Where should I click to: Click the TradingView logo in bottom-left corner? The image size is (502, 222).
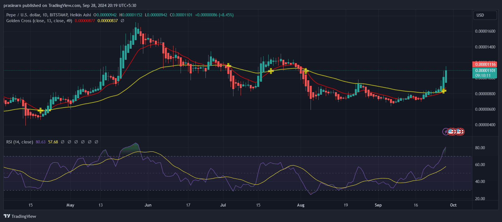tap(20, 216)
